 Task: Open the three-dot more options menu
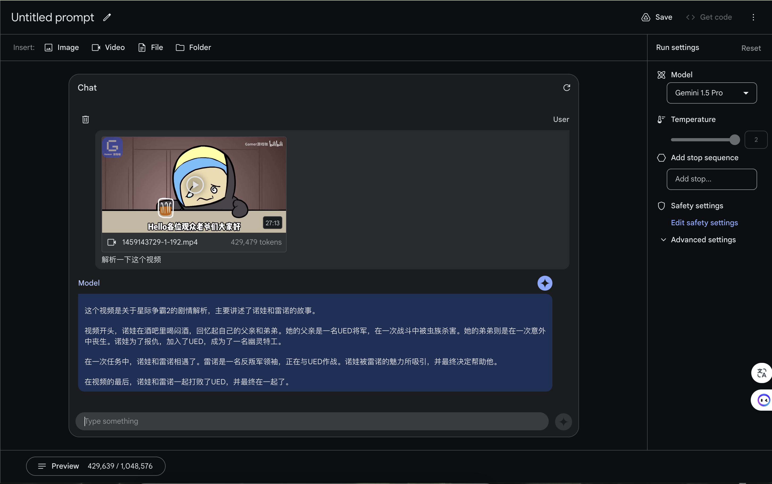click(x=753, y=17)
